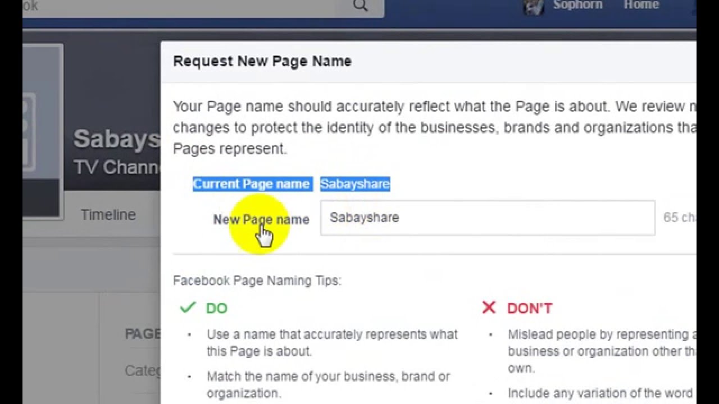
Task: Click the tip 'Mislead people by representing'
Action: coord(602,351)
